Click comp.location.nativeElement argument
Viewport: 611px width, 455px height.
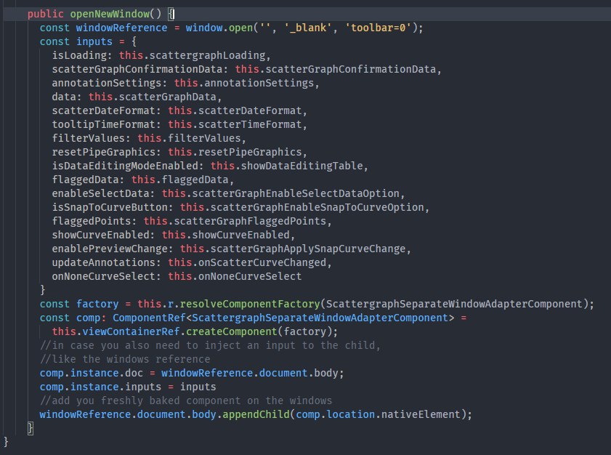pos(379,414)
